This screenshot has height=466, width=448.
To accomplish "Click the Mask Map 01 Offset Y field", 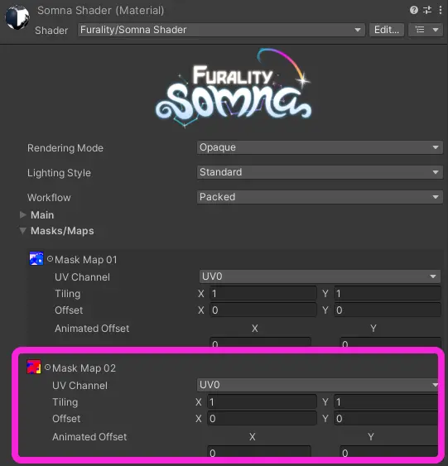I will (x=387, y=310).
